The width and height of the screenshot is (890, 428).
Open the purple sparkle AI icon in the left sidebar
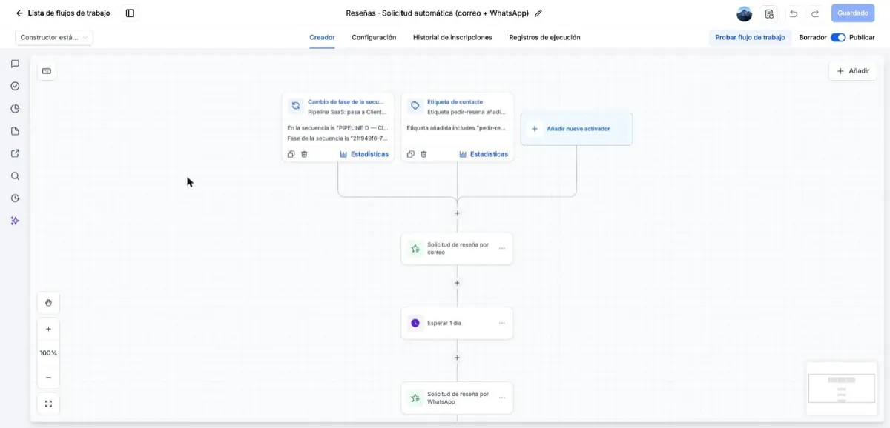click(15, 221)
